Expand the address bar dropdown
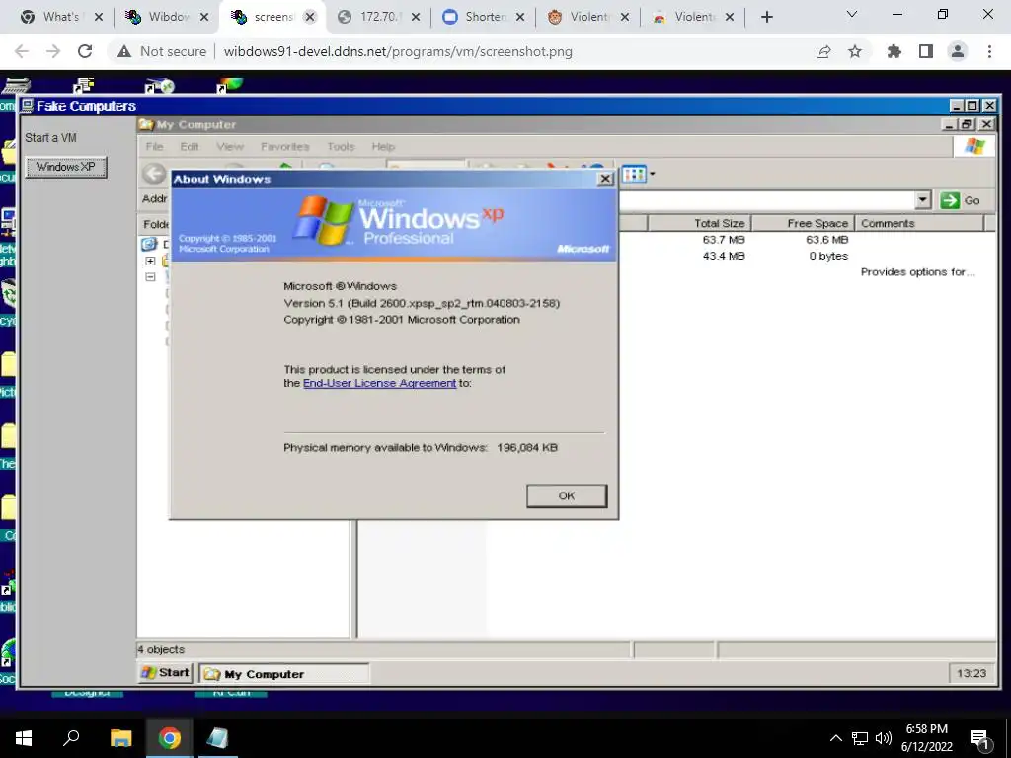The image size is (1011, 758). coord(923,200)
